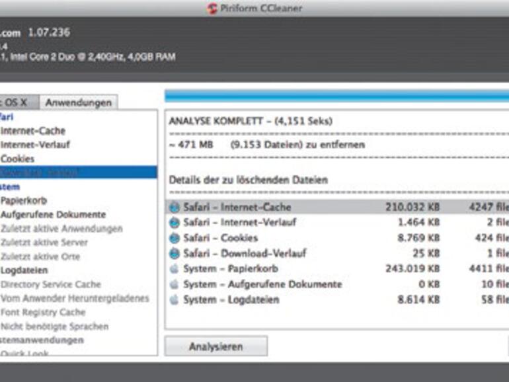The width and height of the screenshot is (509, 382).
Task: Click Apple icon beside System Logdateien
Action: pos(175,299)
